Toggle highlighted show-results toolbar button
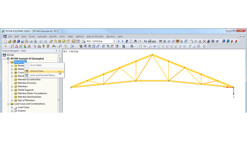The image size is (247, 141). click(177, 41)
